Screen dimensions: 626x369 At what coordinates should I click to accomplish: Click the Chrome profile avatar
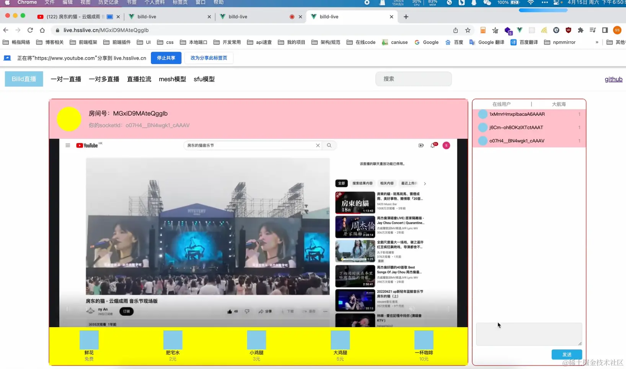pos(617,30)
